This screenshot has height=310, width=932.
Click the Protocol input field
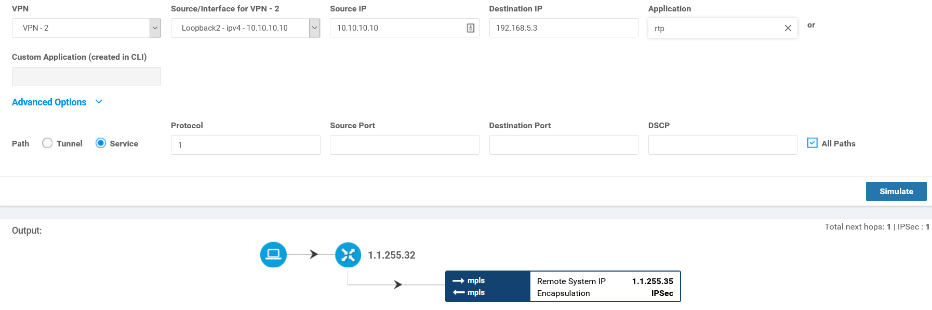click(x=245, y=145)
